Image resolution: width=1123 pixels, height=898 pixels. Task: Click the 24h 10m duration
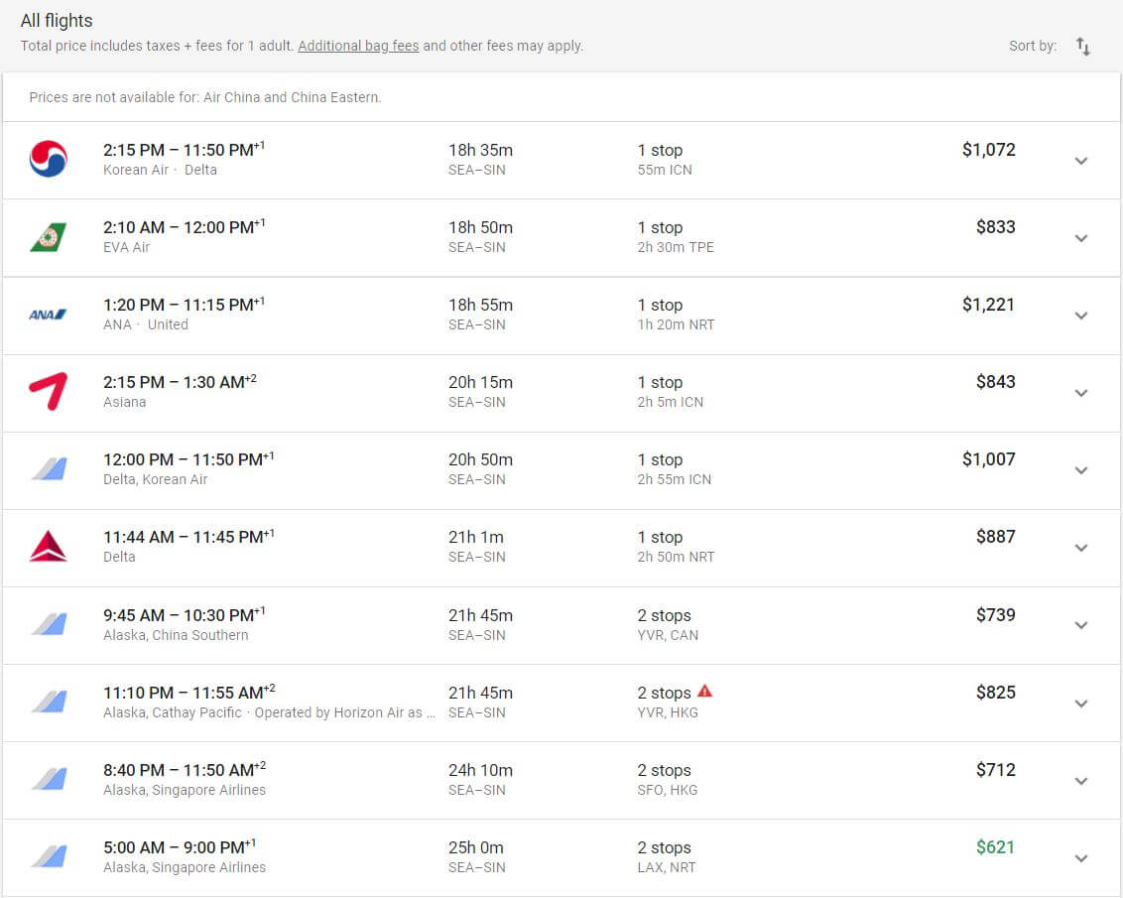(x=480, y=770)
